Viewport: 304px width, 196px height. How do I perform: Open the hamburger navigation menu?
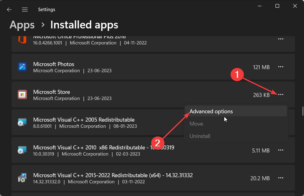pyautogui.click(x=25, y=10)
